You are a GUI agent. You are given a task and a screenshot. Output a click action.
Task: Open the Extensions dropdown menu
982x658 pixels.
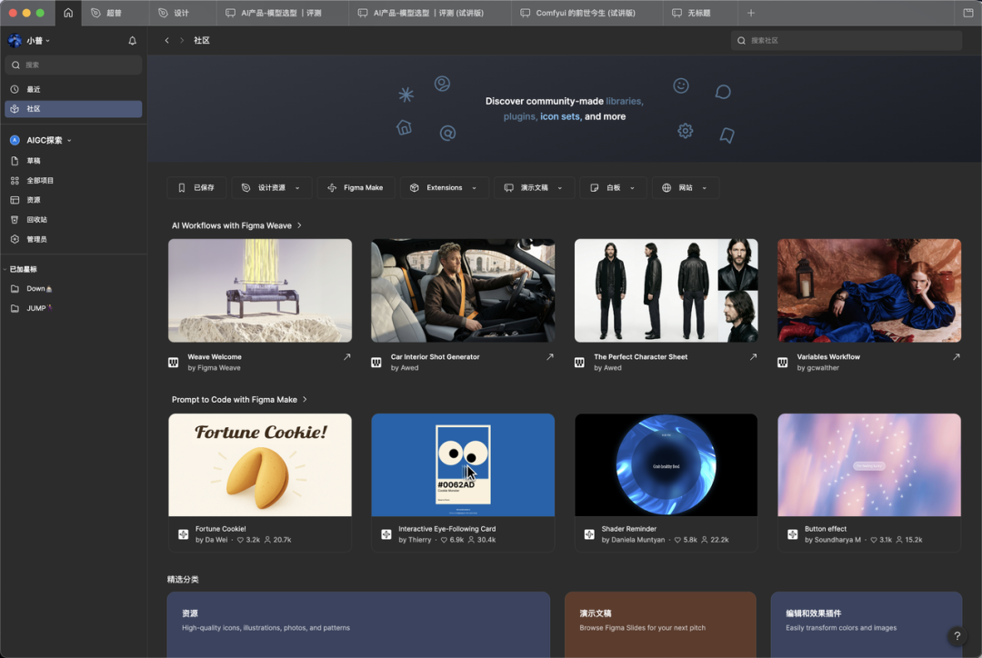pos(444,188)
